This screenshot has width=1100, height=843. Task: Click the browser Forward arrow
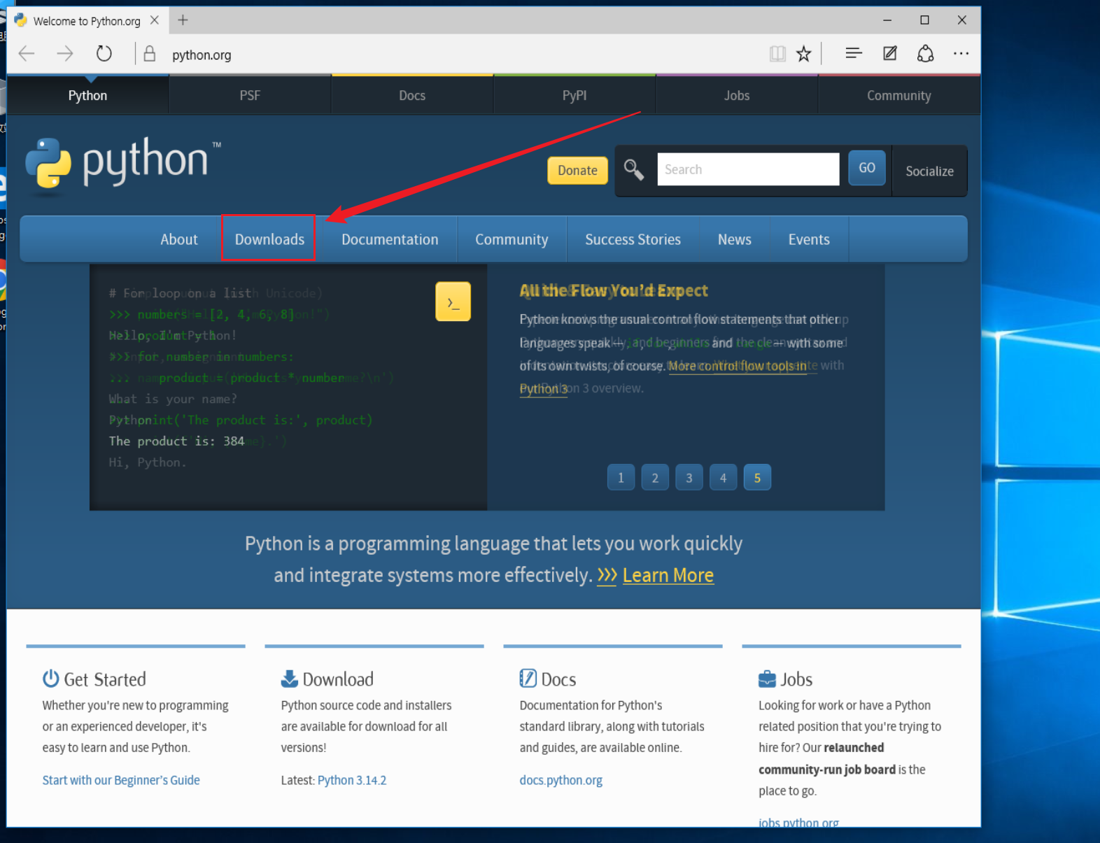[65, 54]
